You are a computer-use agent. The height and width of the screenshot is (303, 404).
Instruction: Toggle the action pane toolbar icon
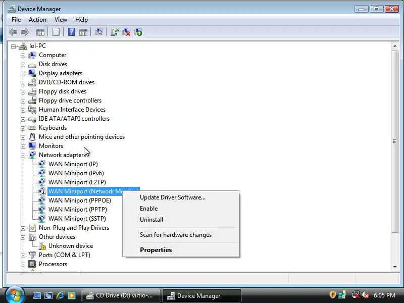[83, 32]
